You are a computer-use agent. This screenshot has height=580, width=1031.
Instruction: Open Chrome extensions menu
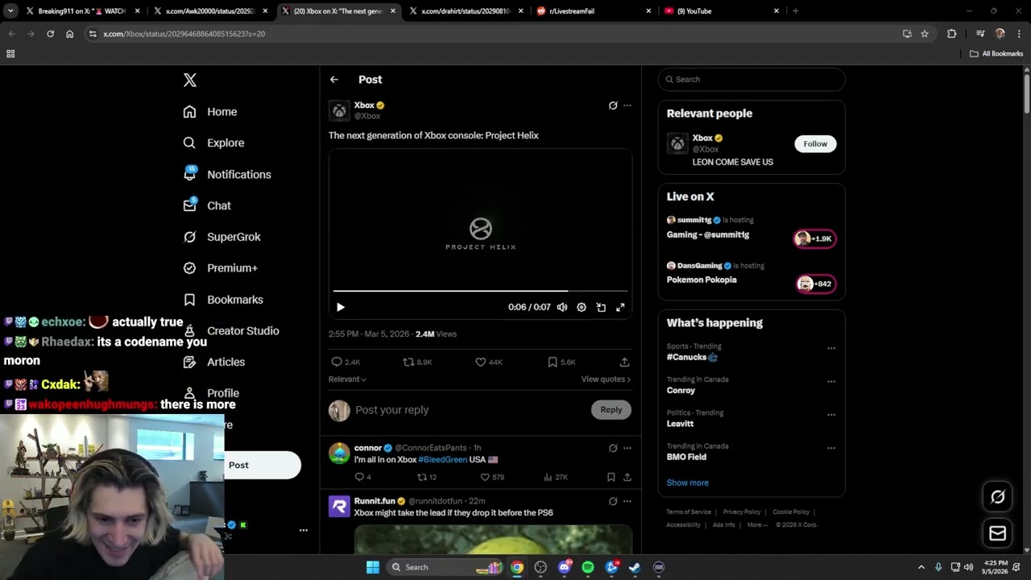coord(952,34)
